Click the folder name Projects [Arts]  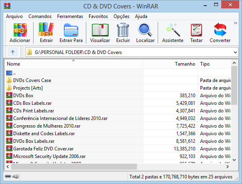click(28, 88)
